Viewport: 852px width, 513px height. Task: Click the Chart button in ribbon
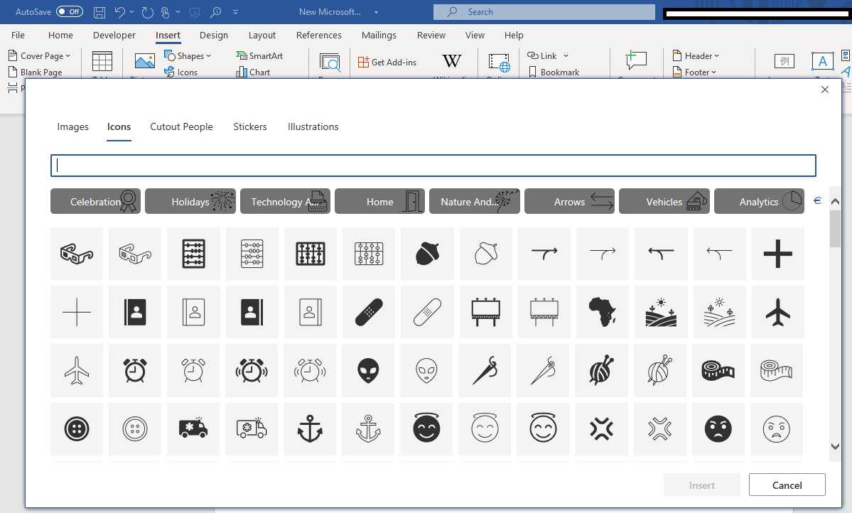pos(253,72)
